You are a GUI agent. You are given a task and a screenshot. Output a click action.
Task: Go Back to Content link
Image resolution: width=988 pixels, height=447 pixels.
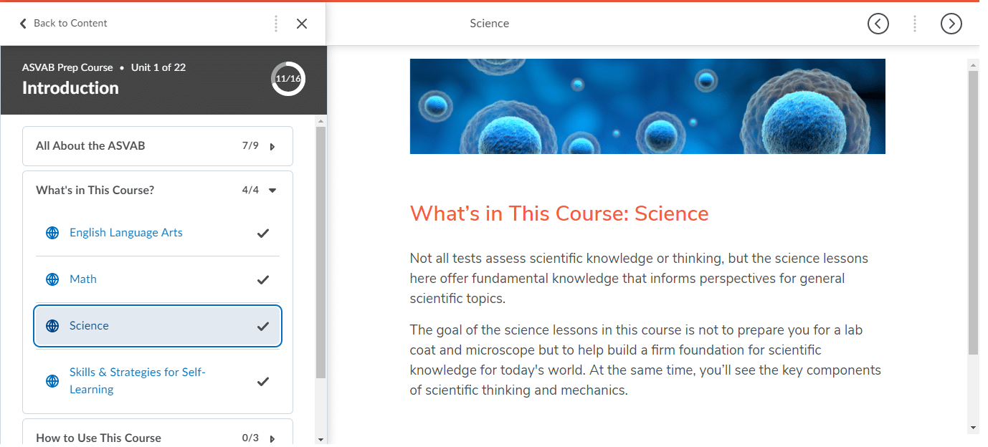point(63,24)
